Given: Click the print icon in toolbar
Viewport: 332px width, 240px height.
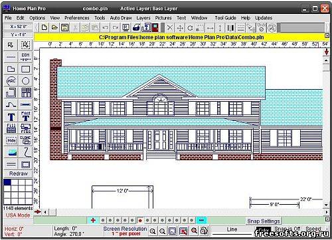Looking at the screenshot, I should 136,28.
